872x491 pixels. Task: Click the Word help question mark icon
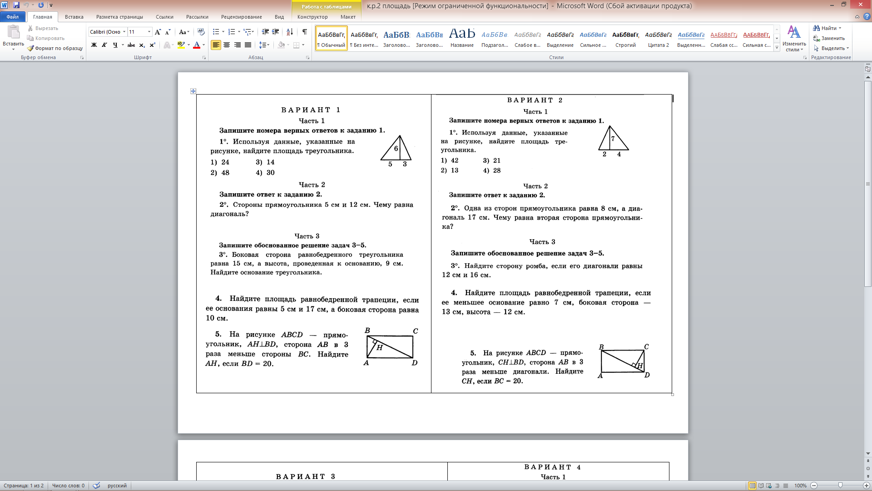(x=867, y=17)
